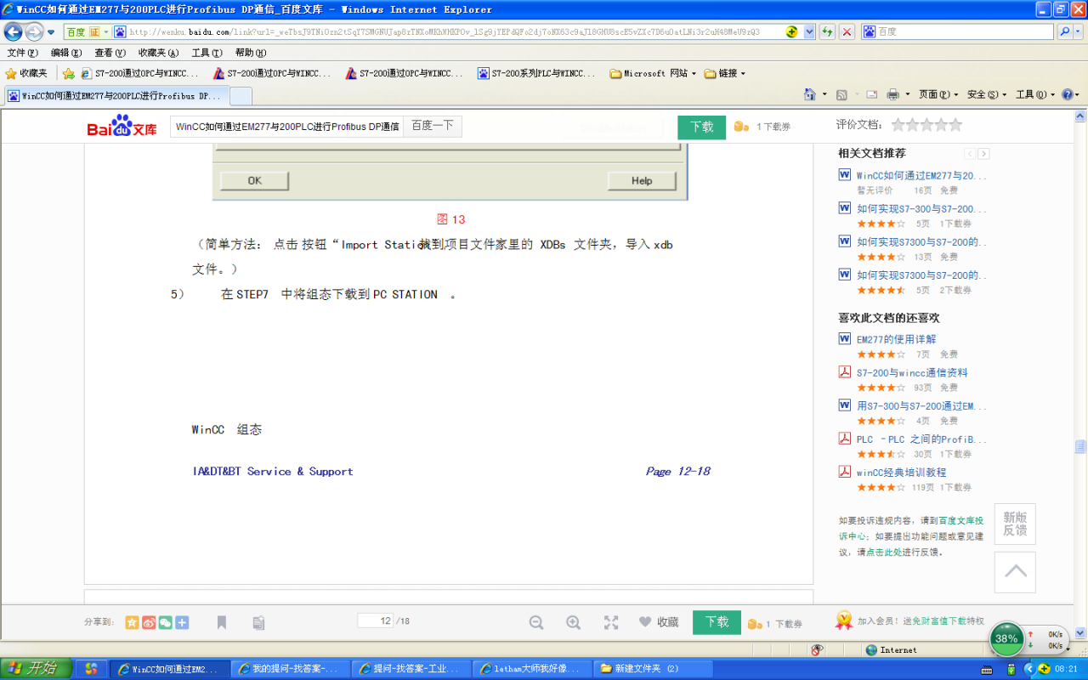Viewport: 1088px width, 680px height.
Task: Share to Qzone star icon
Action: pos(132,622)
